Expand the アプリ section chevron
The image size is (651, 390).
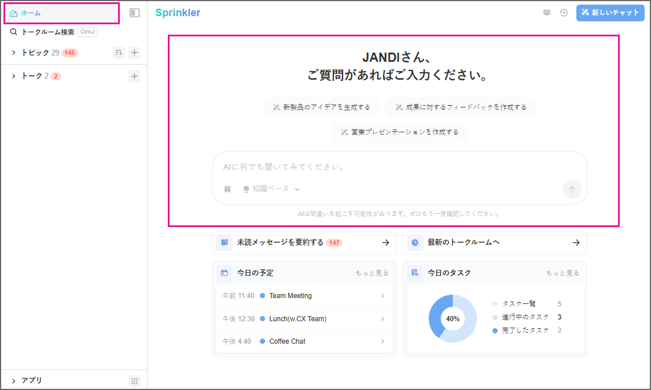[x=14, y=381]
